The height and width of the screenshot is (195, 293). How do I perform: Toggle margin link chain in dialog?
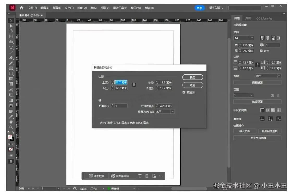(x=134, y=85)
